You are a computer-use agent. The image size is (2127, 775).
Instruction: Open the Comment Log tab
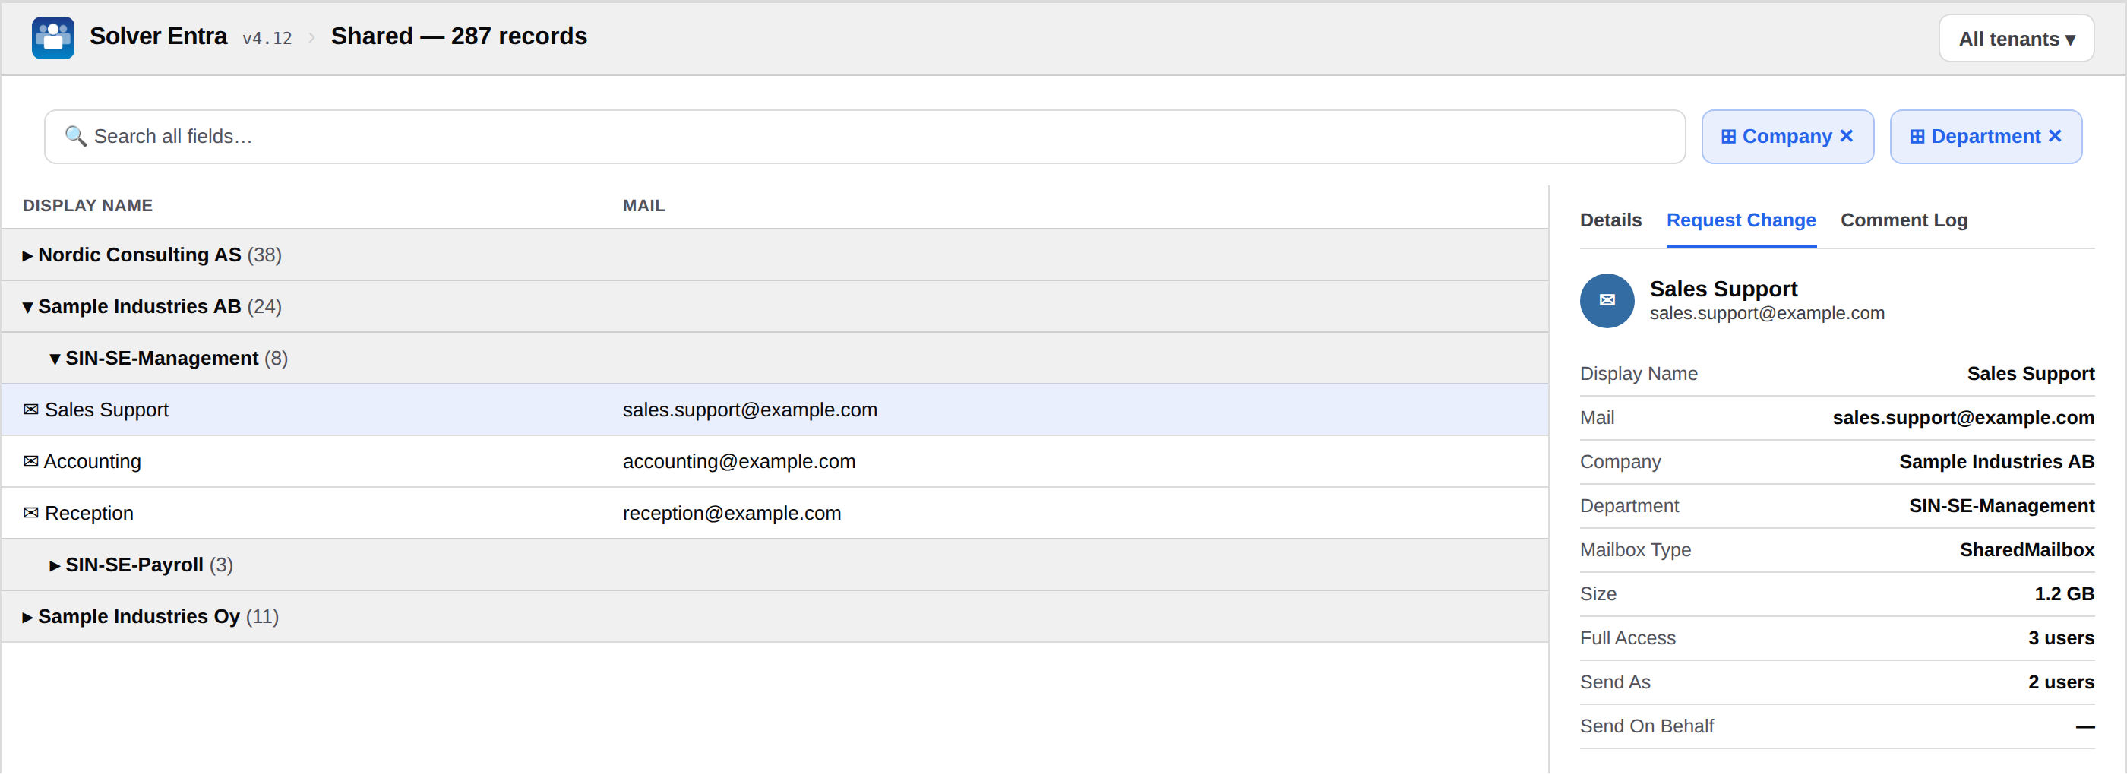coord(1903,220)
